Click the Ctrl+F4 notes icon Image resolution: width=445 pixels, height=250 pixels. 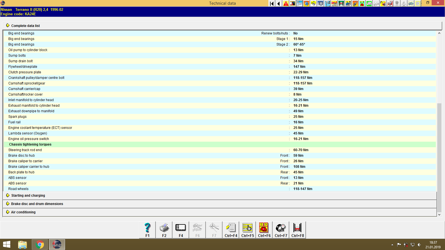(231, 229)
